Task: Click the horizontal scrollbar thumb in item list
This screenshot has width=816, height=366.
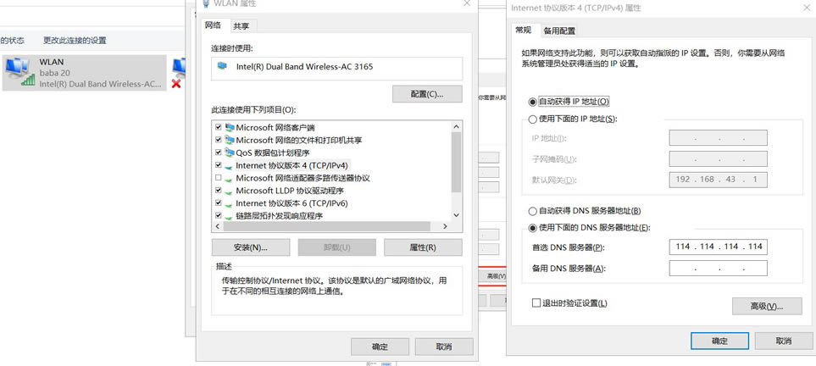Action: pos(327,226)
